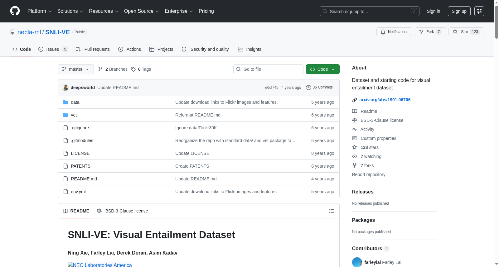Switch to the Issues tab
Image resolution: width=499 pixels, height=267 pixels.
click(x=53, y=49)
